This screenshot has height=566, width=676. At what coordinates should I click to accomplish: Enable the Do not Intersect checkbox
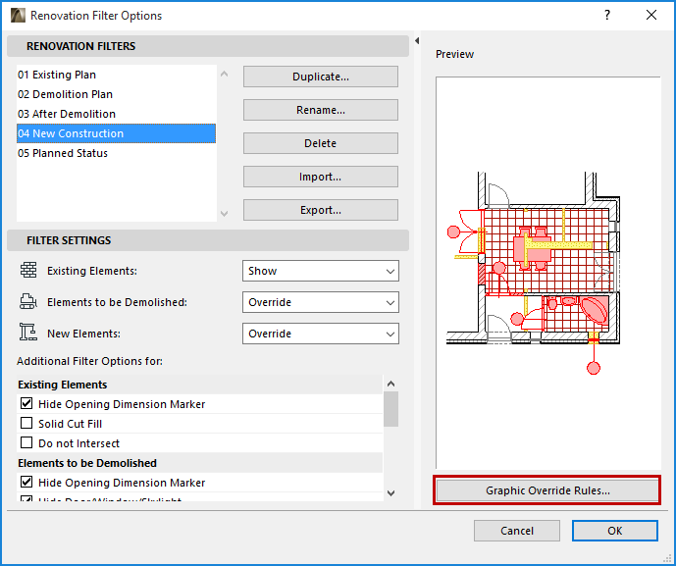26,442
